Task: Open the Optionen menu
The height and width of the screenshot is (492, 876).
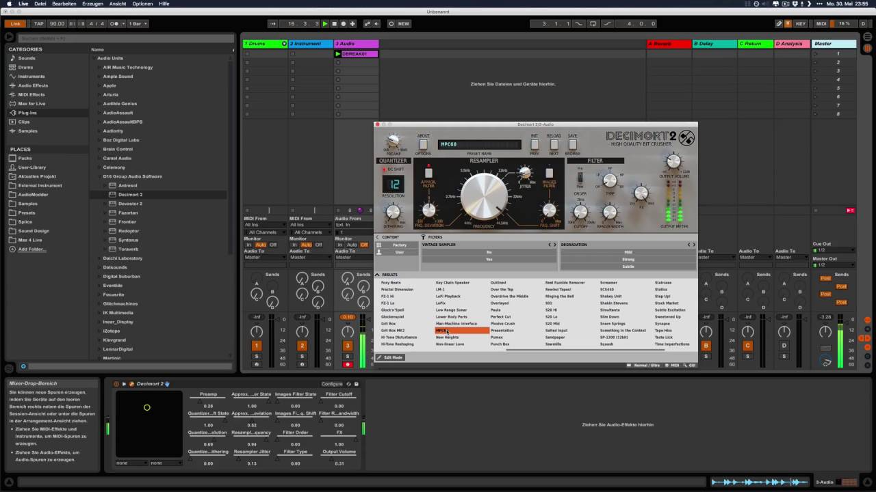Action: 142,3
